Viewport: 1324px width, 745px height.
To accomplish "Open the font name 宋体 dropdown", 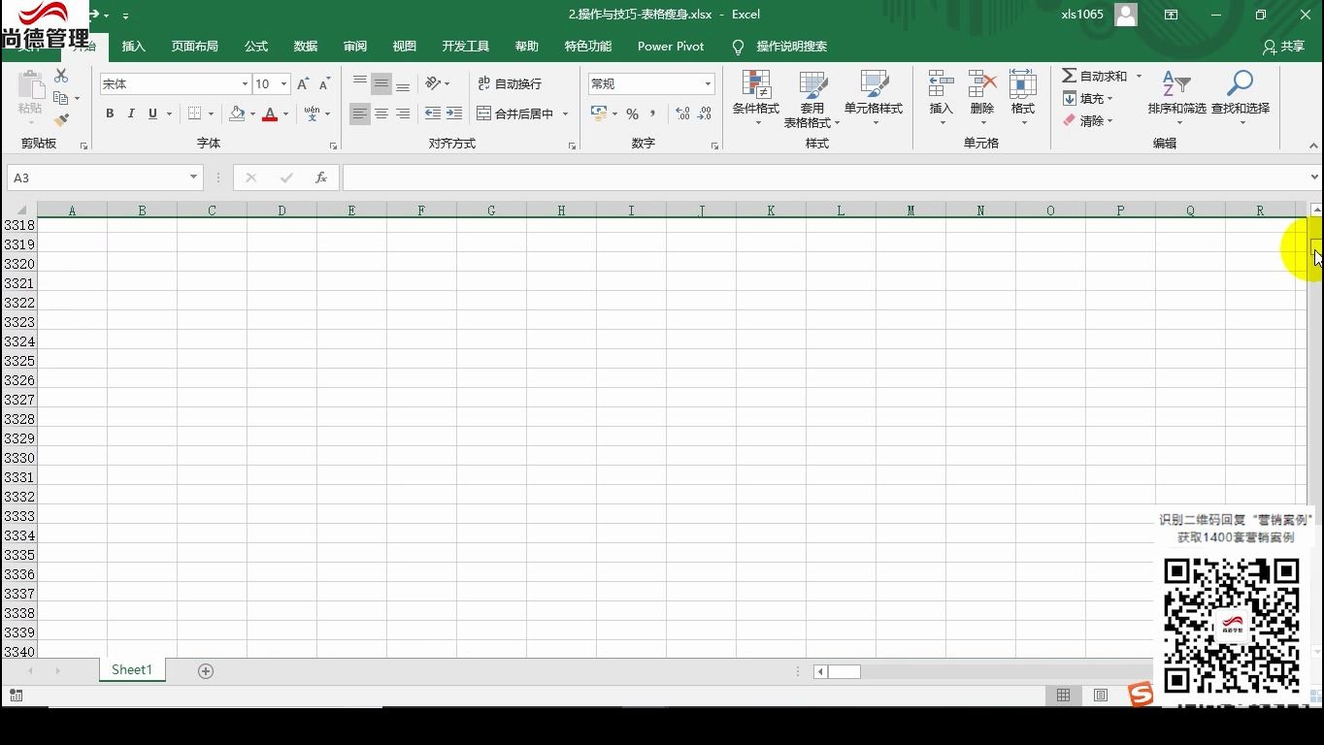I will tap(245, 84).
